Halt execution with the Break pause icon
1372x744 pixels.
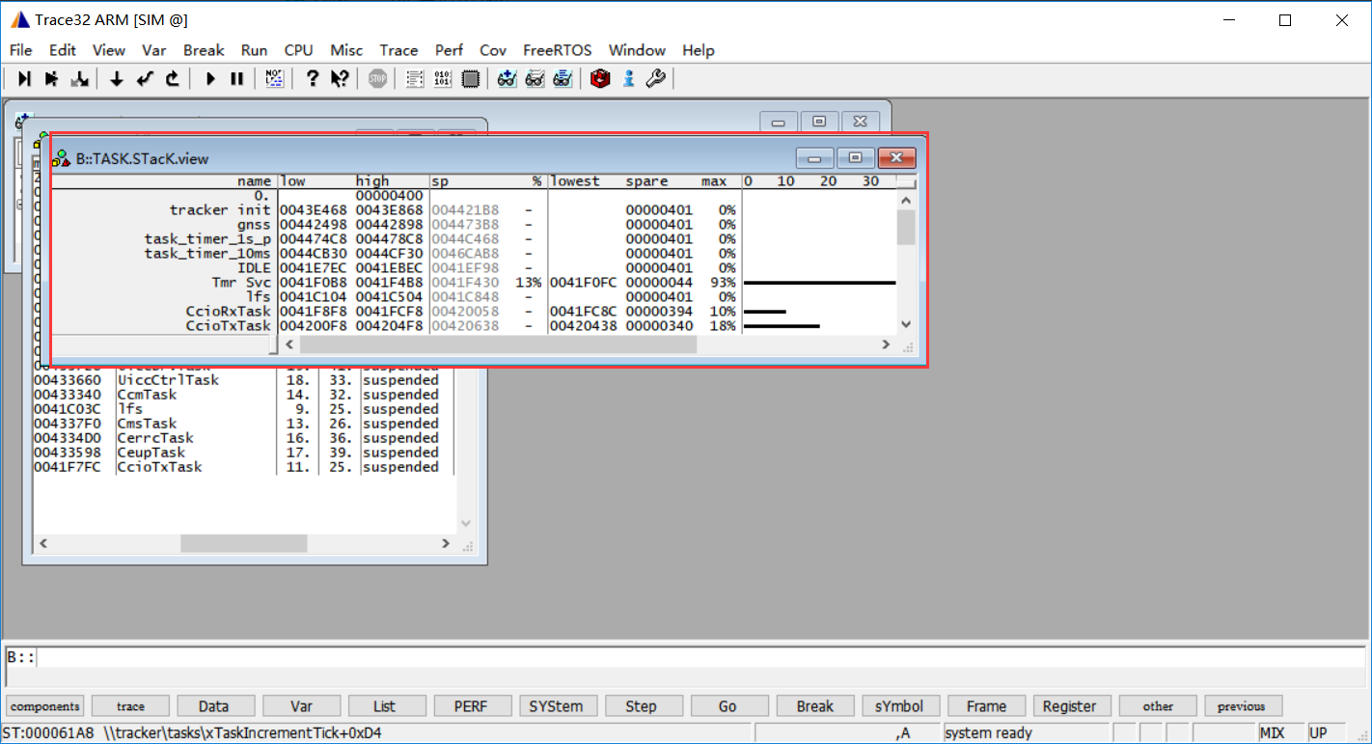(x=237, y=79)
